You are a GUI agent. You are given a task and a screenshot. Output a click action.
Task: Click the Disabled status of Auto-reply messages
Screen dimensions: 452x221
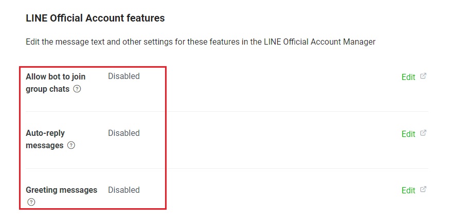click(x=123, y=133)
